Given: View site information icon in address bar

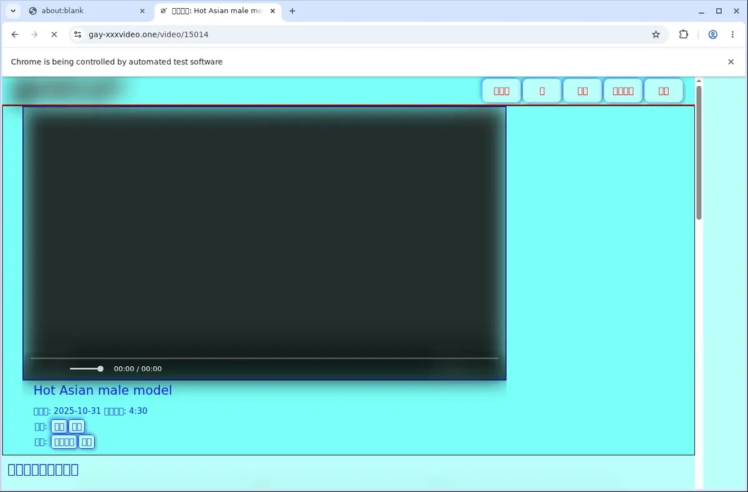Looking at the screenshot, I should [x=77, y=34].
